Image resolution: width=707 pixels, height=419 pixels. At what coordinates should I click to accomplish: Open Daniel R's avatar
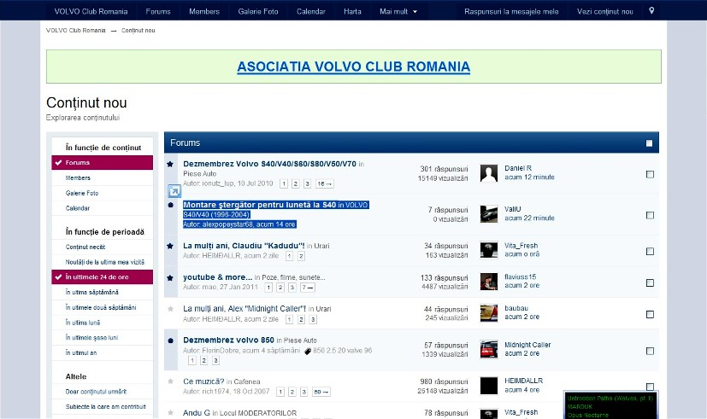(x=489, y=173)
